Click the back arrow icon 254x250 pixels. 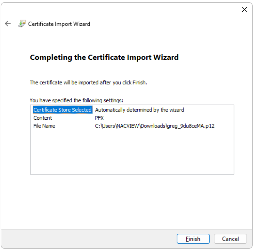click(8, 24)
